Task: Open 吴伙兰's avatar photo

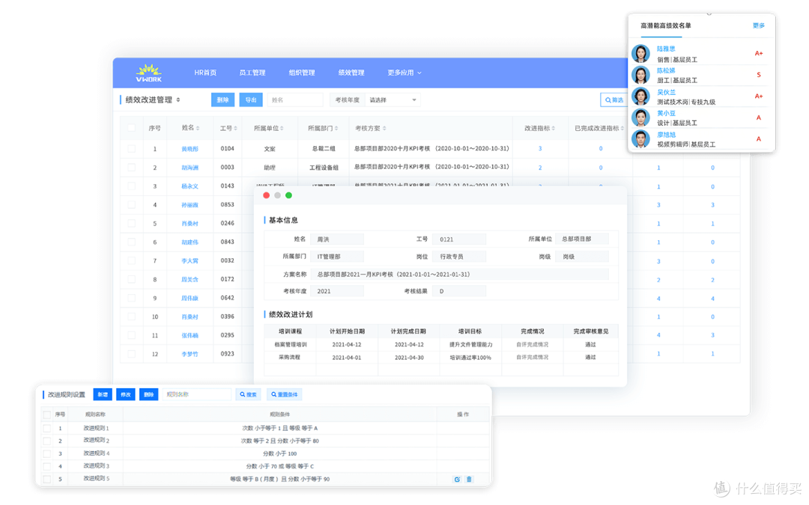Action: point(640,97)
